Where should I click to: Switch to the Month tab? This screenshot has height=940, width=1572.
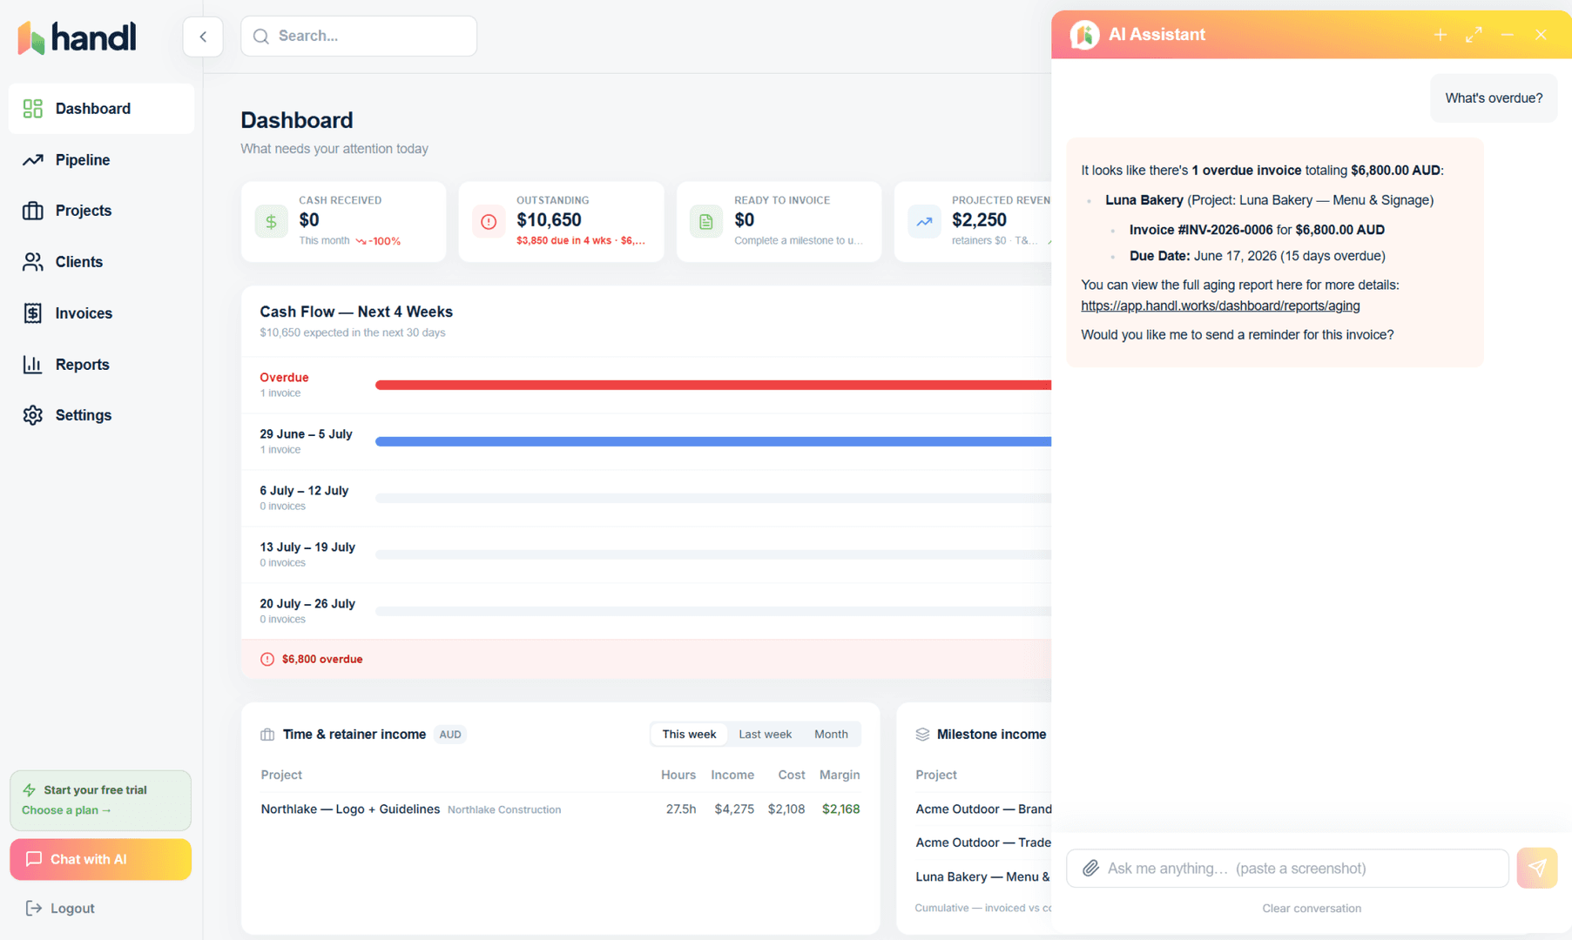[x=831, y=735]
